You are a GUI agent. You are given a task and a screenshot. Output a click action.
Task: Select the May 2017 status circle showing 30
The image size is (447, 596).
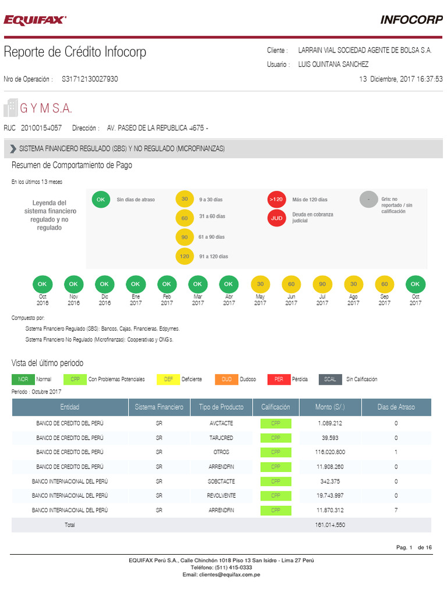[260, 284]
